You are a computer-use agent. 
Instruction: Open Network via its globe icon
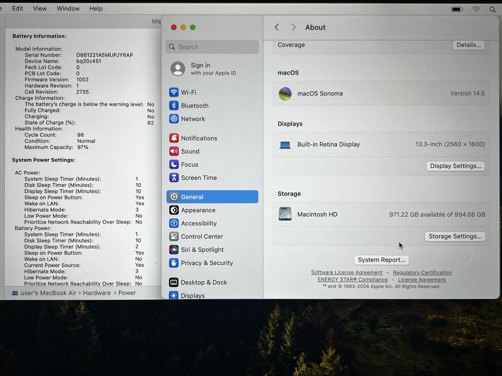(x=174, y=119)
